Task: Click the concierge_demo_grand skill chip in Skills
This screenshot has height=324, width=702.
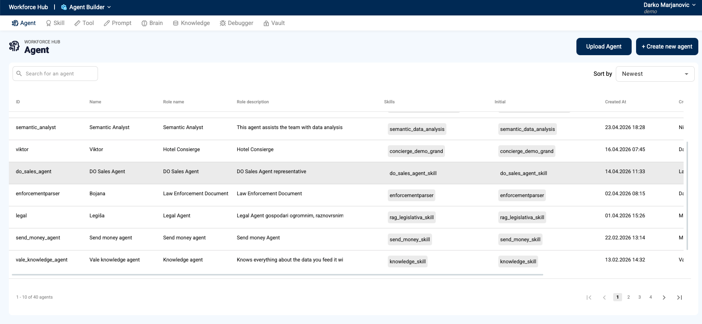Action: [416, 151]
